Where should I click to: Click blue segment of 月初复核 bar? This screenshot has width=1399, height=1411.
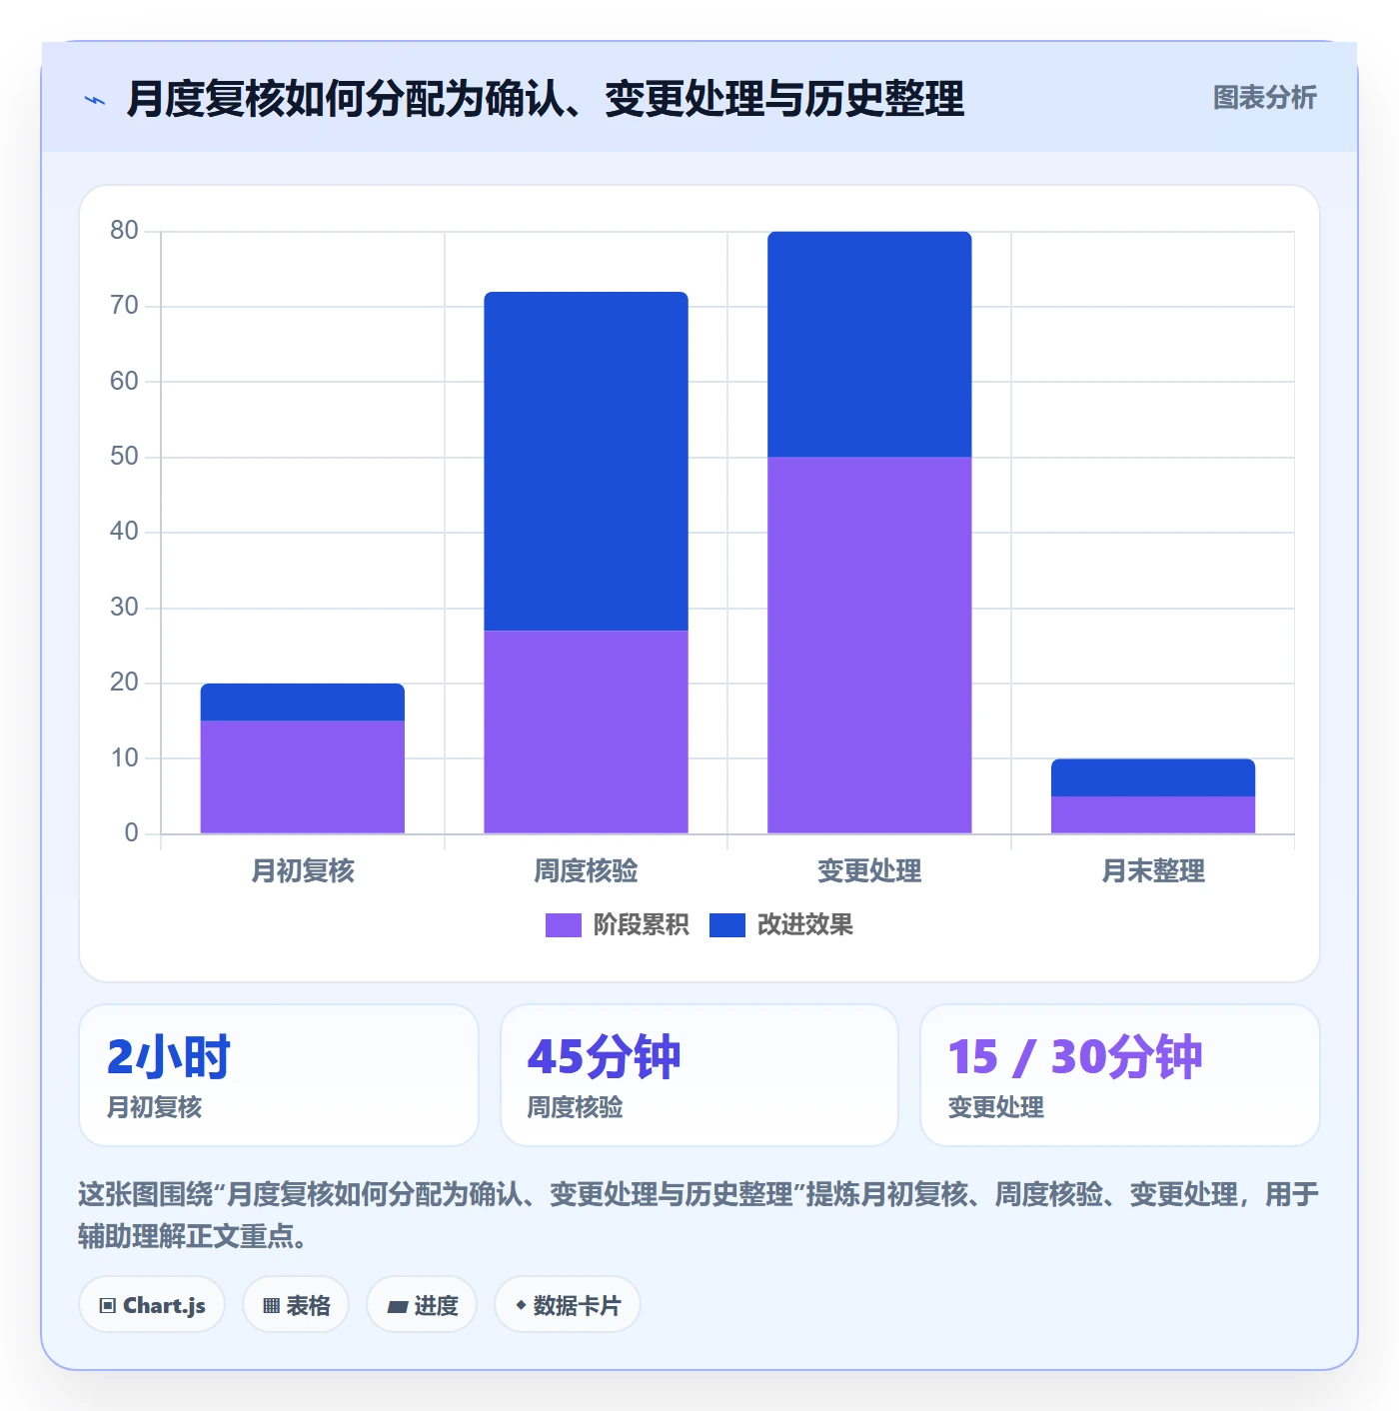(x=303, y=703)
